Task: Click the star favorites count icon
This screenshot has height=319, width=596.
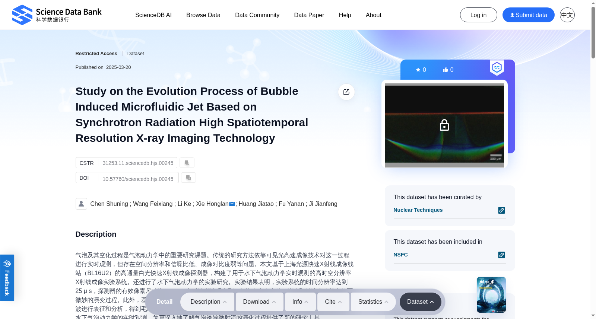Action: [418, 70]
